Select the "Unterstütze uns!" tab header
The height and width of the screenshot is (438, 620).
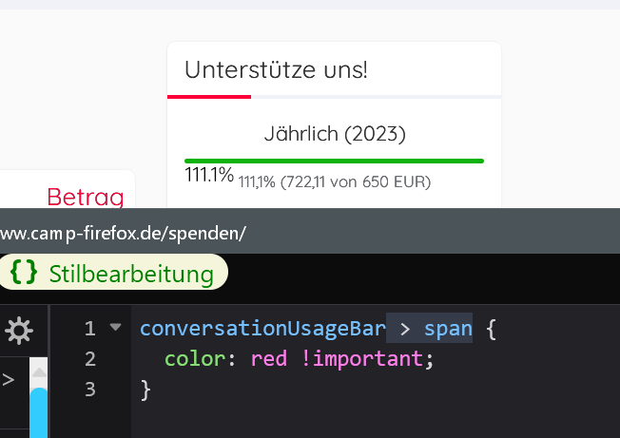[276, 69]
